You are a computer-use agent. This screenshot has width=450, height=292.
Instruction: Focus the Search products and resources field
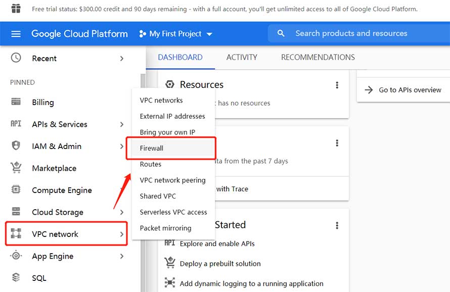[359, 33]
